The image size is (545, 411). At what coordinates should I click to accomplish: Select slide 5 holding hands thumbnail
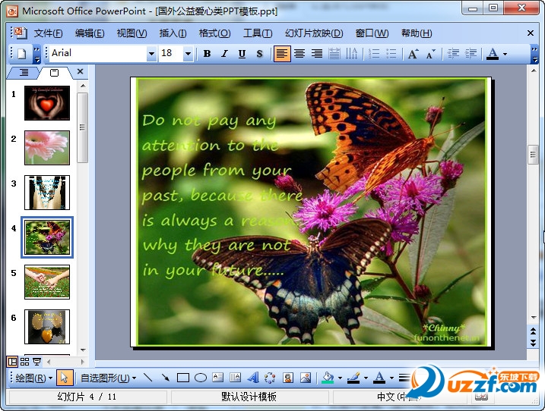(x=47, y=282)
